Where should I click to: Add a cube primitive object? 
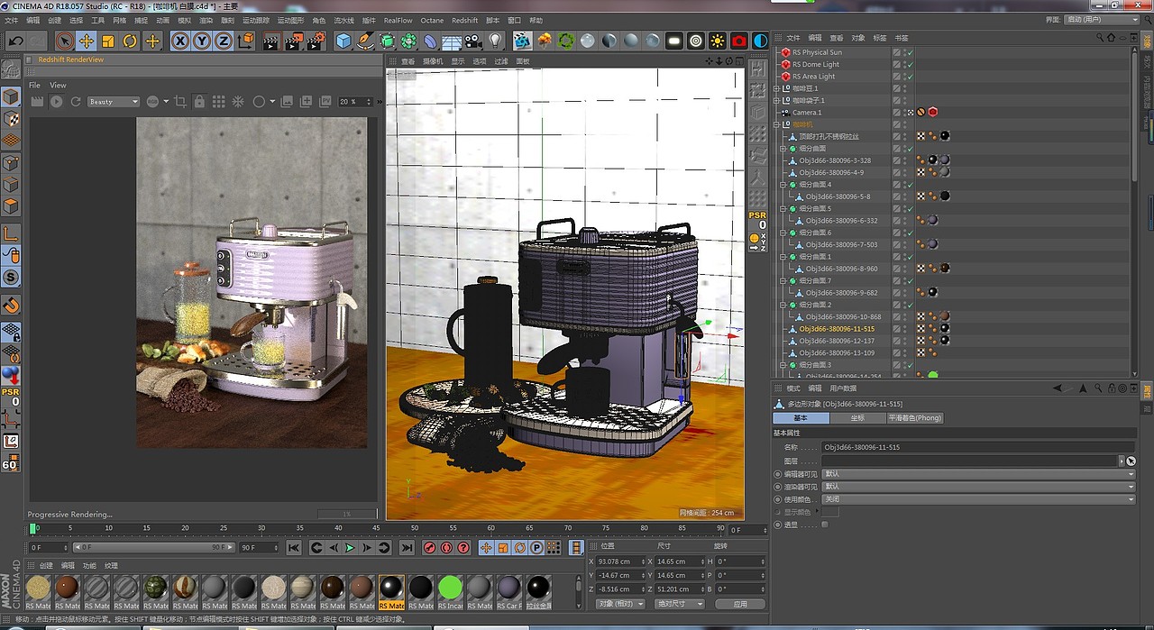tap(343, 41)
